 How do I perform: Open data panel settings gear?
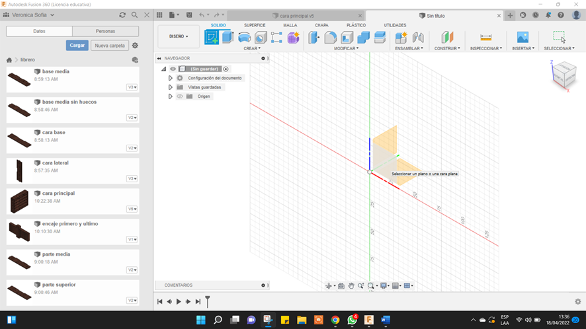(x=136, y=45)
